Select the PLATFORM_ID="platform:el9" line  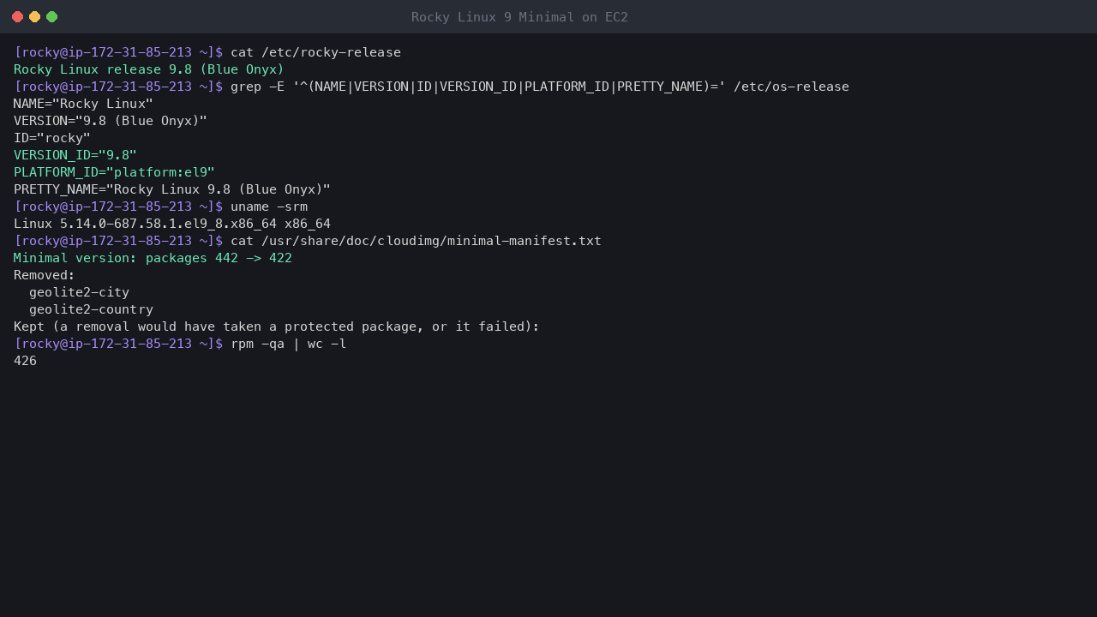click(x=114, y=172)
